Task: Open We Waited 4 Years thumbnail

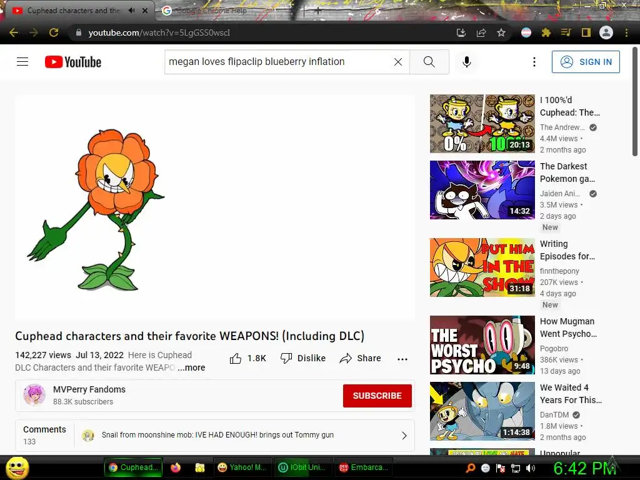Action: [482, 411]
